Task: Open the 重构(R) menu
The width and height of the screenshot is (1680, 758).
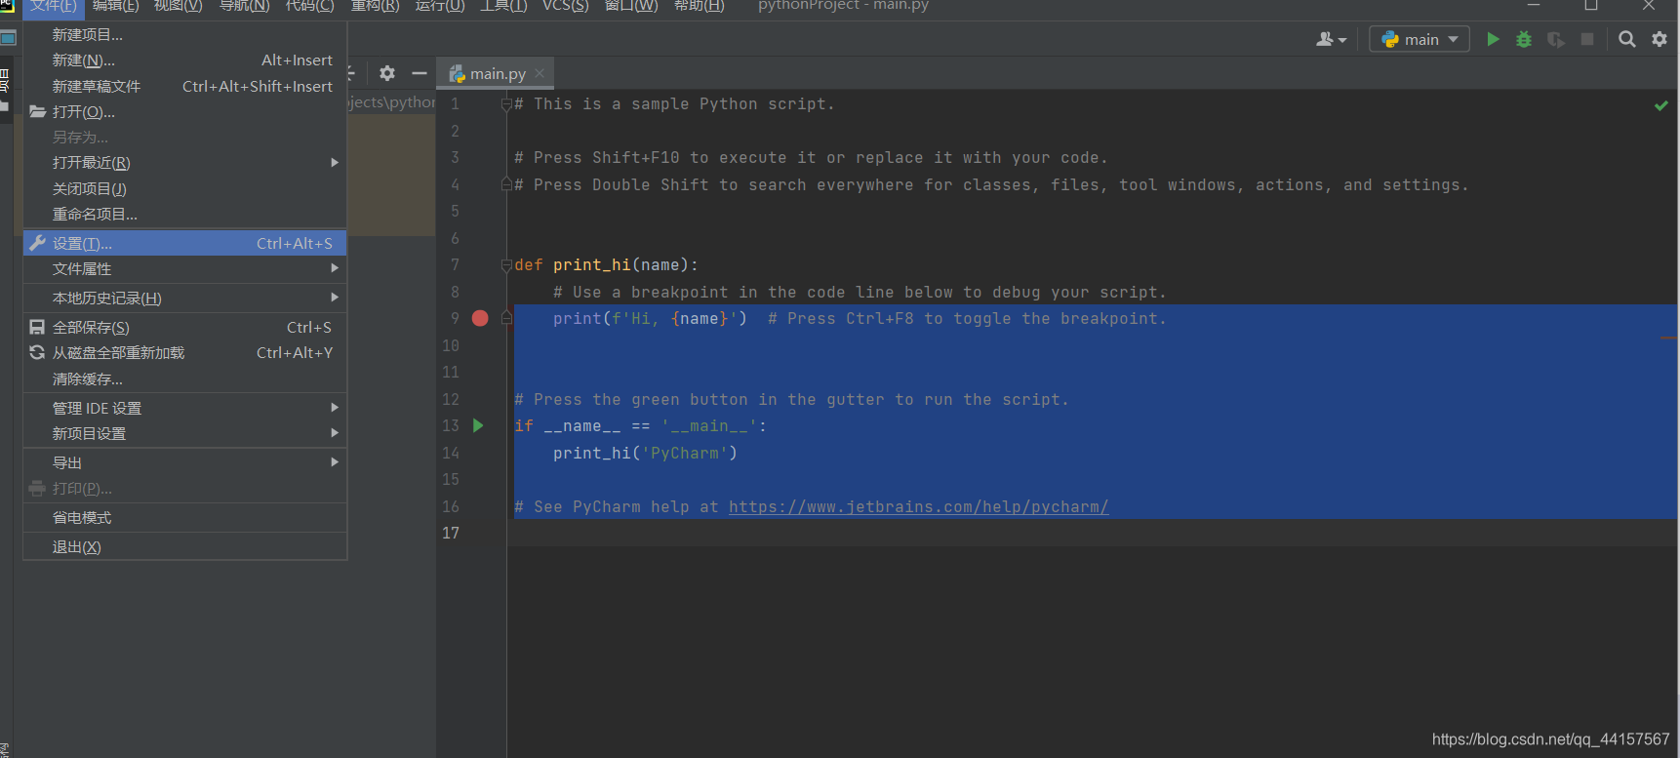Action: tap(375, 6)
